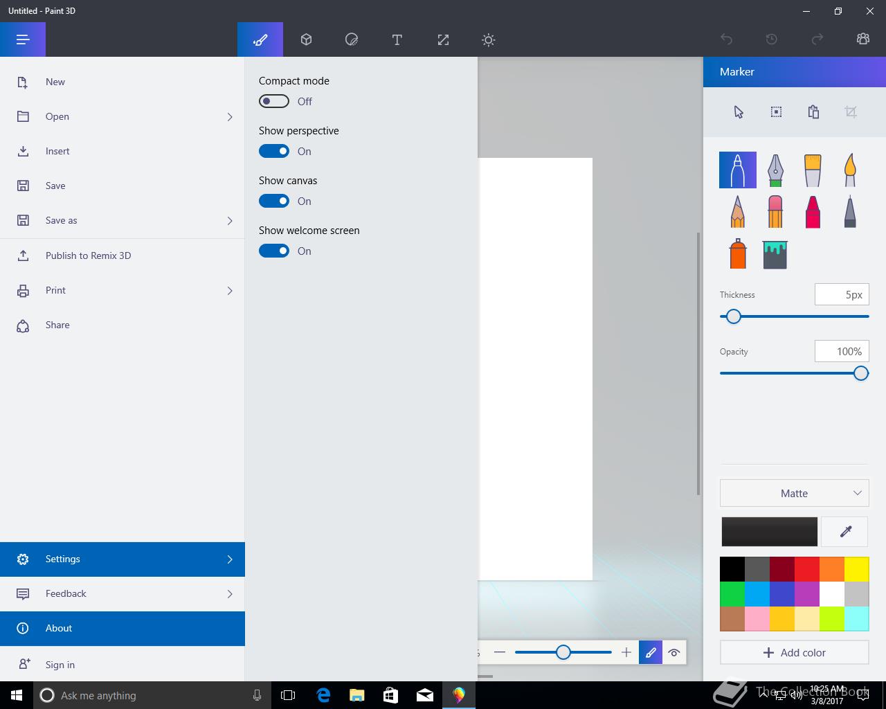
Task: Open the Text tool tab
Action: (397, 39)
